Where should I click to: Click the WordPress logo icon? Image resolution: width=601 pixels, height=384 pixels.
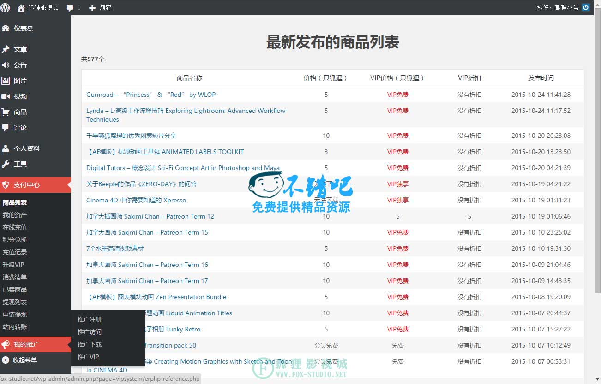6,7
